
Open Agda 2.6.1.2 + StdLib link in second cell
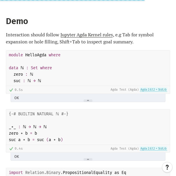[153, 148]
